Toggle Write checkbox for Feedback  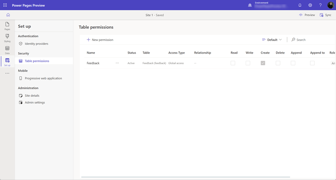point(248,63)
